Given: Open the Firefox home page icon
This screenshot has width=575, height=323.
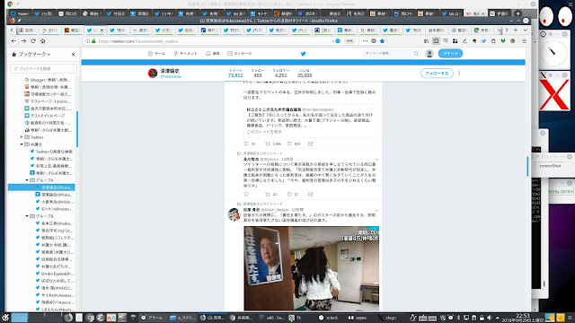Looking at the screenshot, I should 42,41.
